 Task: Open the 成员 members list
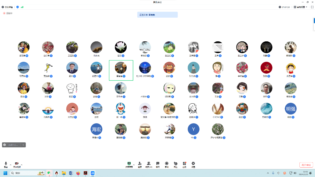[x=149, y=164]
